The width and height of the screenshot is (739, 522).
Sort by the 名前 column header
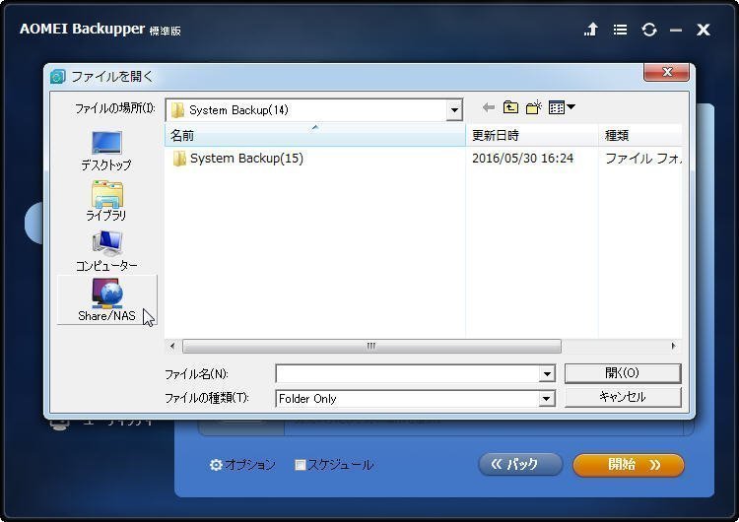point(315,136)
